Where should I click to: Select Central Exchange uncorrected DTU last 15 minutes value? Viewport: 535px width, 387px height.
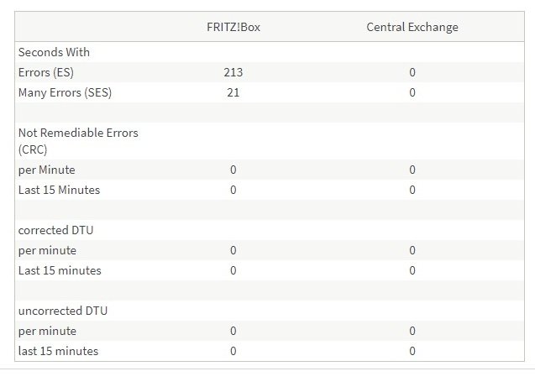click(412, 351)
